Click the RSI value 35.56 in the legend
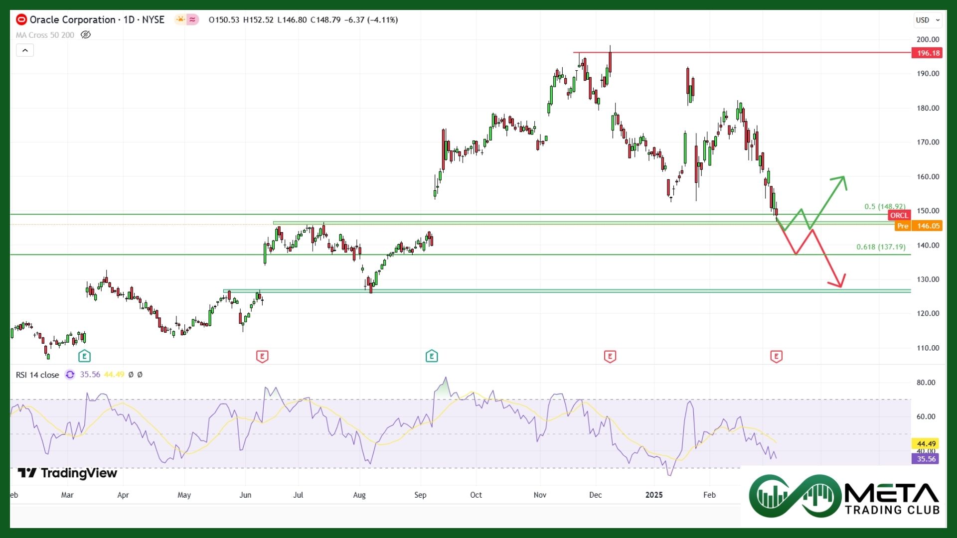The height and width of the screenshot is (538, 957). [x=90, y=375]
